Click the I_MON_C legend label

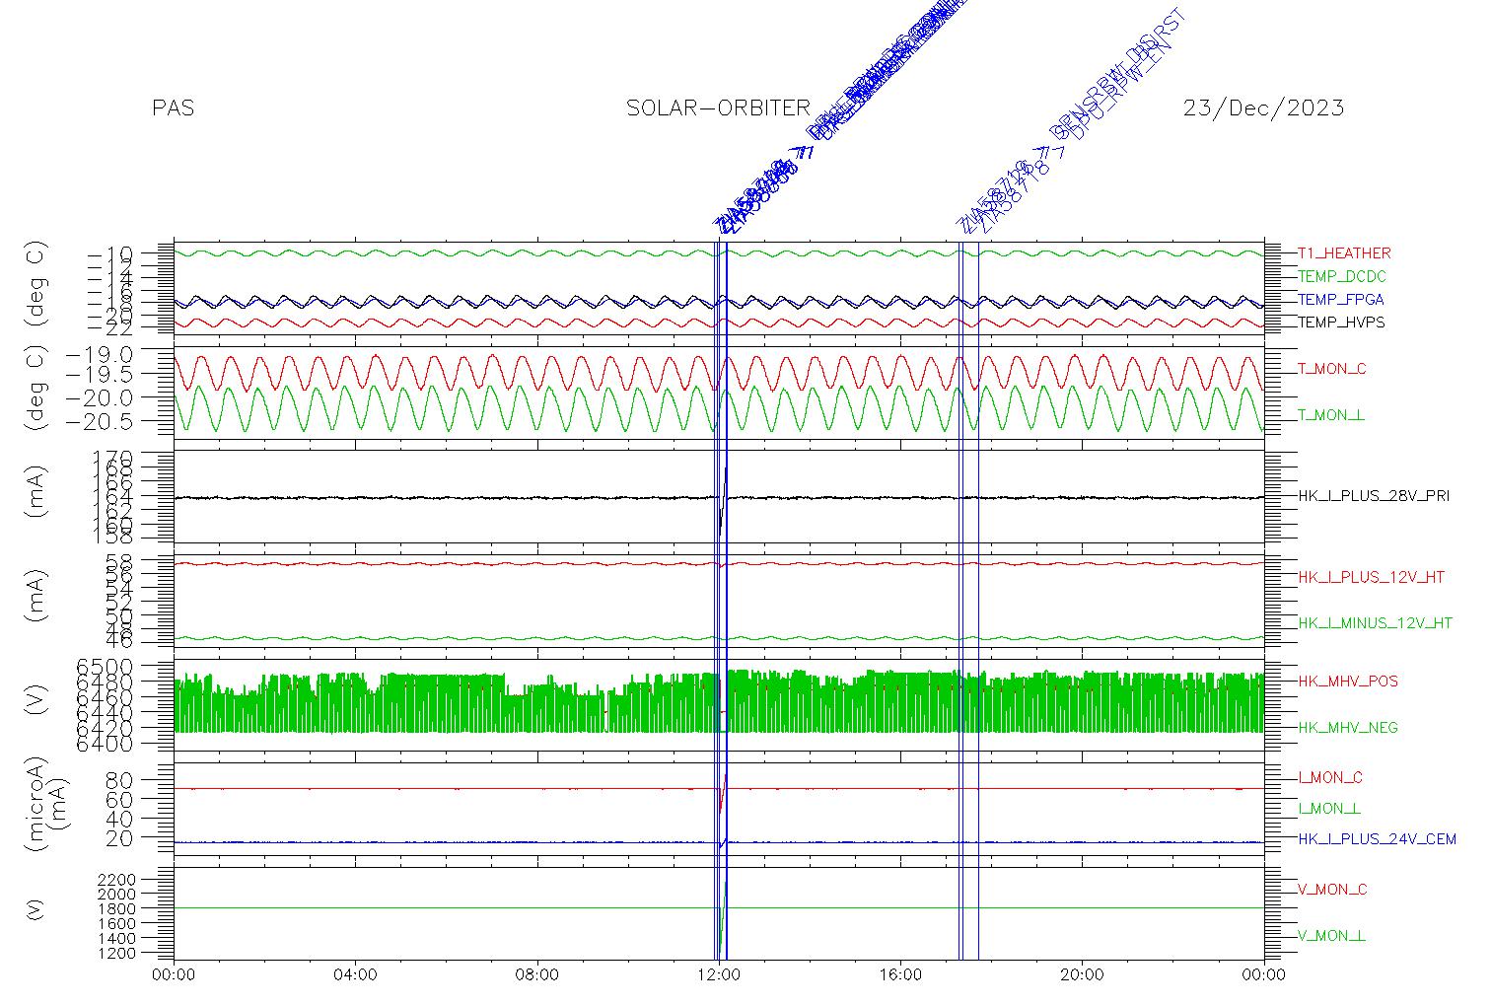[x=1330, y=778]
